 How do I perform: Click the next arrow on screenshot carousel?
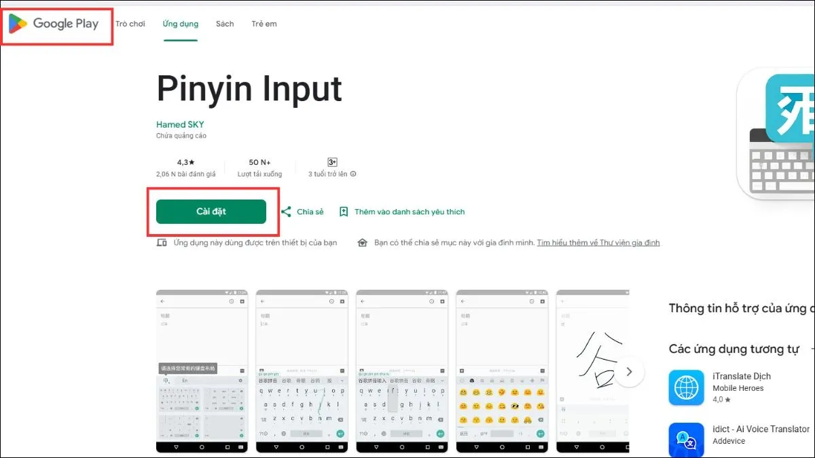(x=629, y=371)
